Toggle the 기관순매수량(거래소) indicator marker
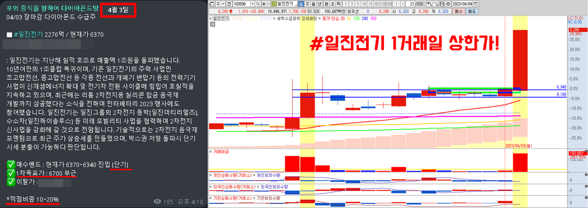 coord(210,198)
